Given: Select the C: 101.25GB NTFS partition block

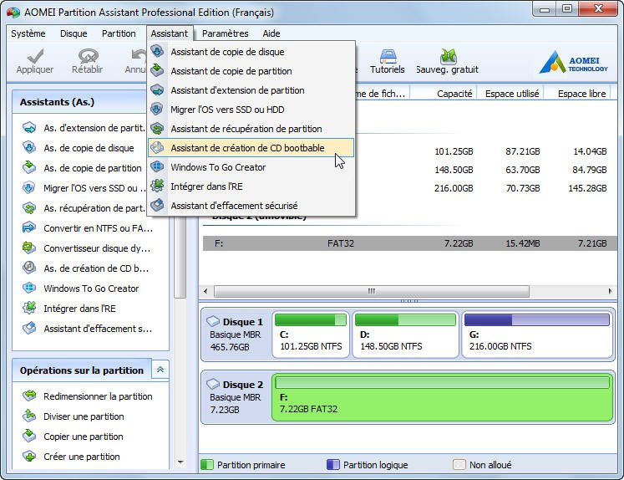Looking at the screenshot, I should point(311,334).
